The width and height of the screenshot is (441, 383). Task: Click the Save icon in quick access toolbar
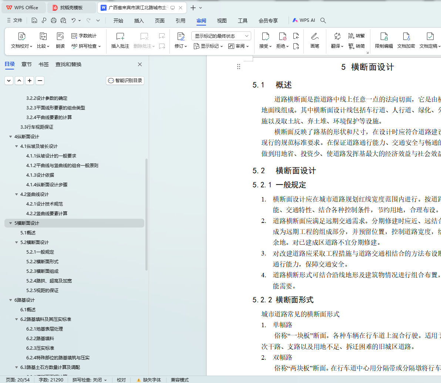[x=34, y=20]
